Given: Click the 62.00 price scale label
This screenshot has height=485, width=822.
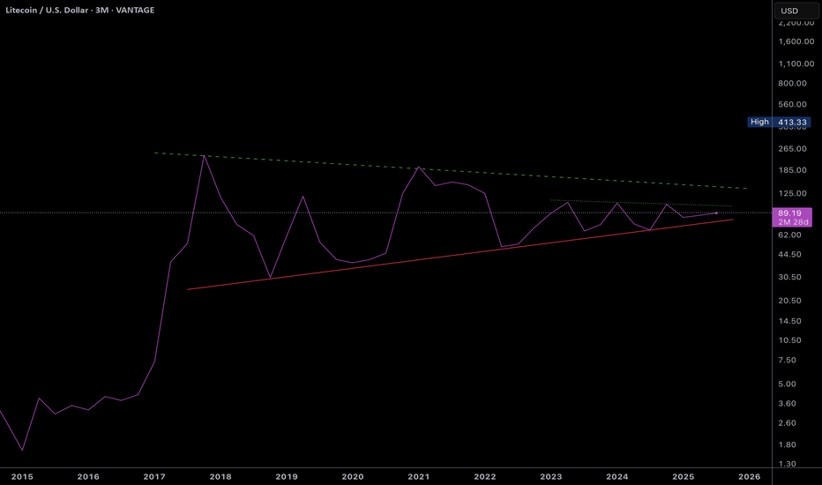Looking at the screenshot, I should [x=789, y=235].
